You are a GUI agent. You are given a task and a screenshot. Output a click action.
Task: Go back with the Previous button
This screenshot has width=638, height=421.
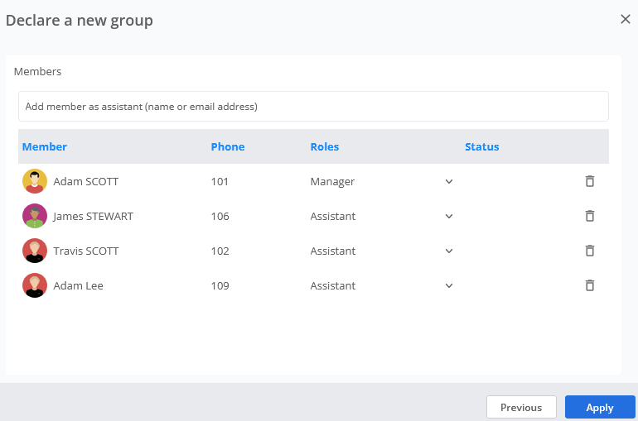[521, 407]
